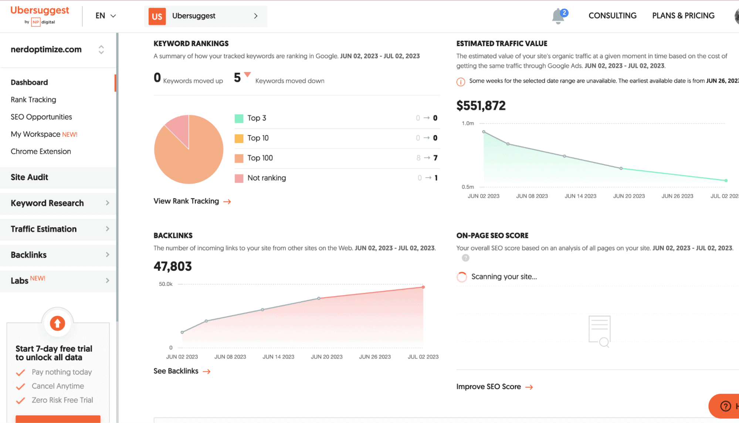739x423 pixels.
Task: Click the SEO score help question mark icon
Action: (x=465, y=258)
